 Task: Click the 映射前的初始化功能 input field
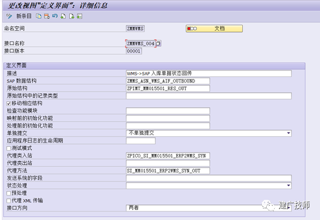[168, 118]
